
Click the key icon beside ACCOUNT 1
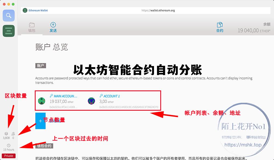pos(101,96)
